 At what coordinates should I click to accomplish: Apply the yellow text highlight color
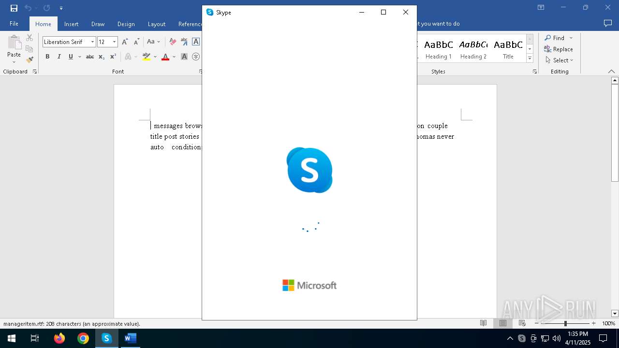click(147, 57)
